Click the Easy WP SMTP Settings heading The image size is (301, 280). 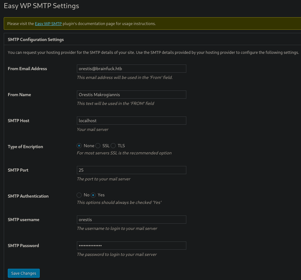41,6
